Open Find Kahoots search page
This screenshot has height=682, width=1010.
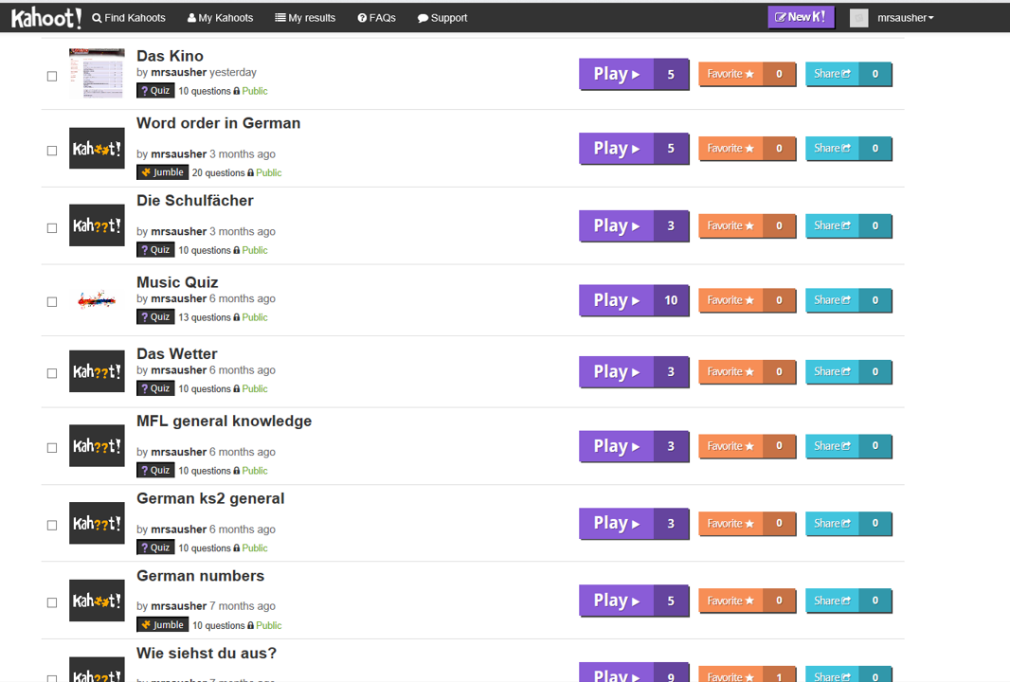(129, 18)
